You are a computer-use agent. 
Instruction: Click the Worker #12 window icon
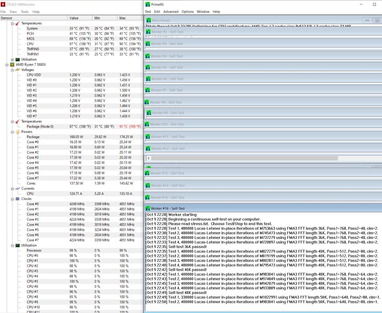148,149
